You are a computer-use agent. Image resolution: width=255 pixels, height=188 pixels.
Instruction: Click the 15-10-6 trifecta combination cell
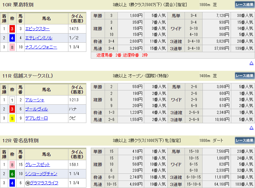[x=193, y=184]
